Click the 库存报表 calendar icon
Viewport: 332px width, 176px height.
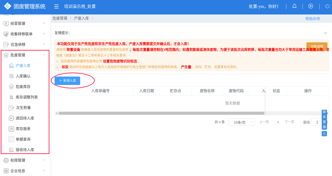11,129
